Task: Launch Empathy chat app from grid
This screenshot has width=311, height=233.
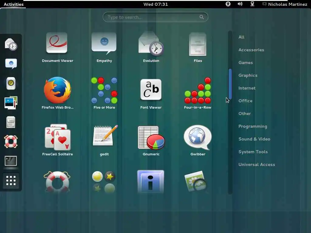Action: (104, 47)
